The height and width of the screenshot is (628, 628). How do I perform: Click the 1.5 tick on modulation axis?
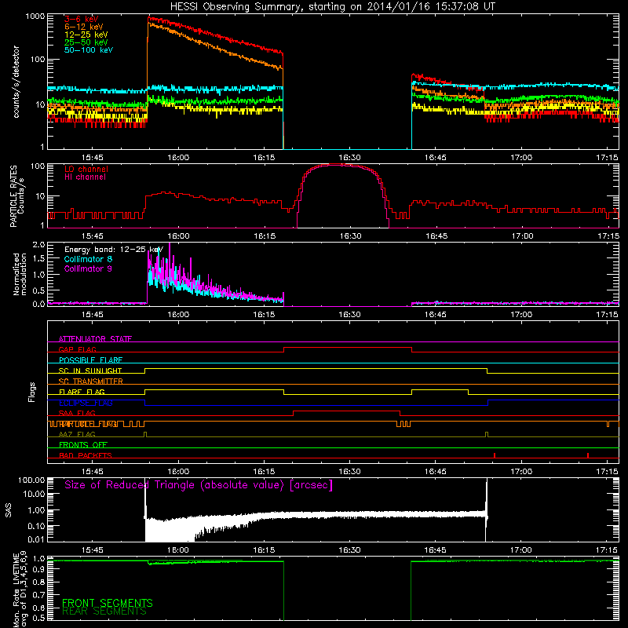[38, 259]
